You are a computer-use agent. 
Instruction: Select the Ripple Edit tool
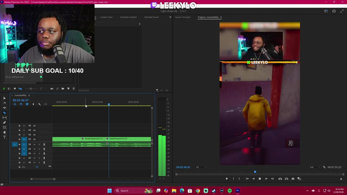coord(4,108)
